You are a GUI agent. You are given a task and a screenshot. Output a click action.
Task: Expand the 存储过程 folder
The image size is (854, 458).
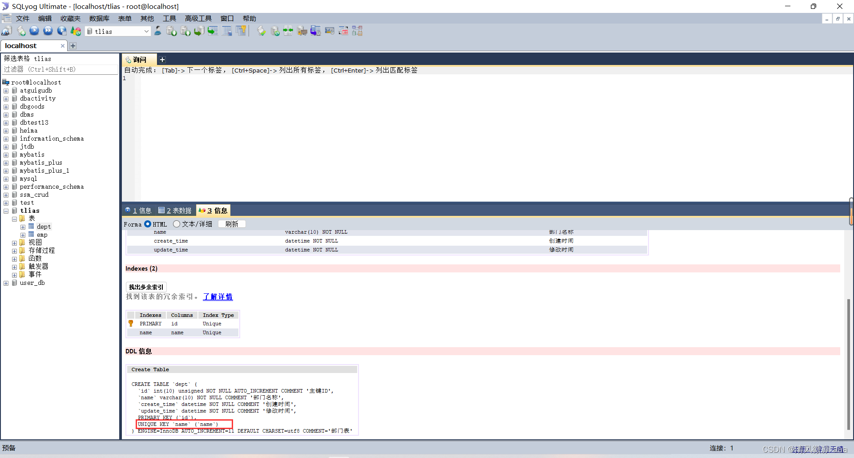(x=14, y=251)
